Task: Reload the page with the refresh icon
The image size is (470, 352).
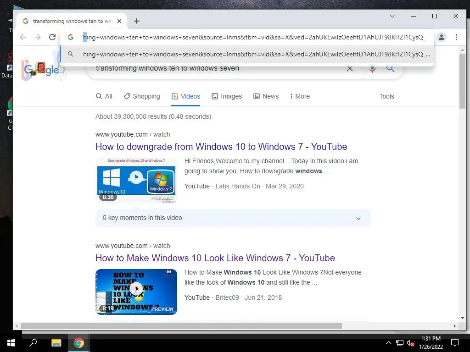Action: (52, 37)
